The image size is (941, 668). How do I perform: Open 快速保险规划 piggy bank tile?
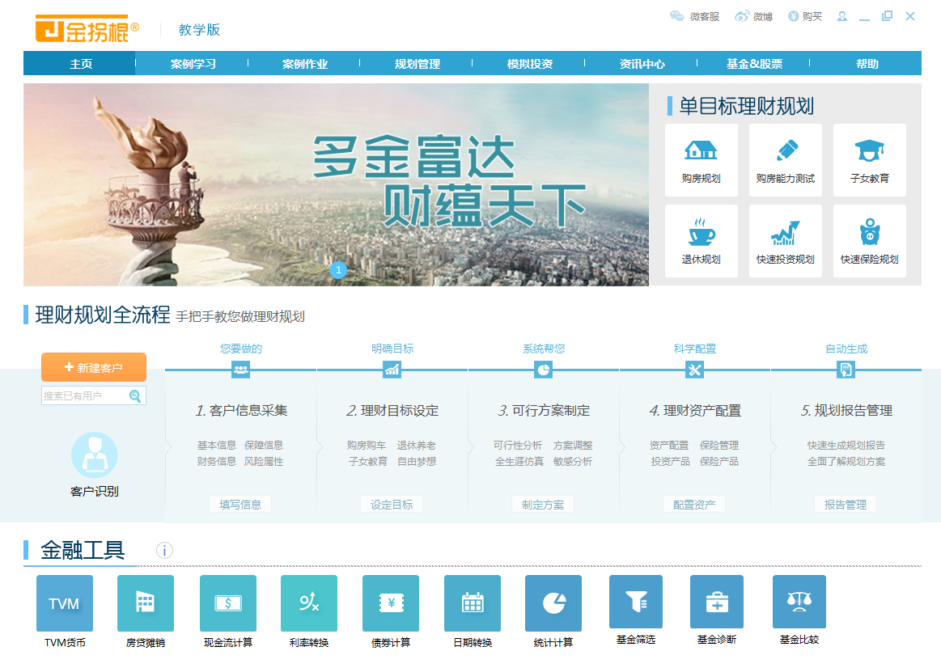[870, 241]
